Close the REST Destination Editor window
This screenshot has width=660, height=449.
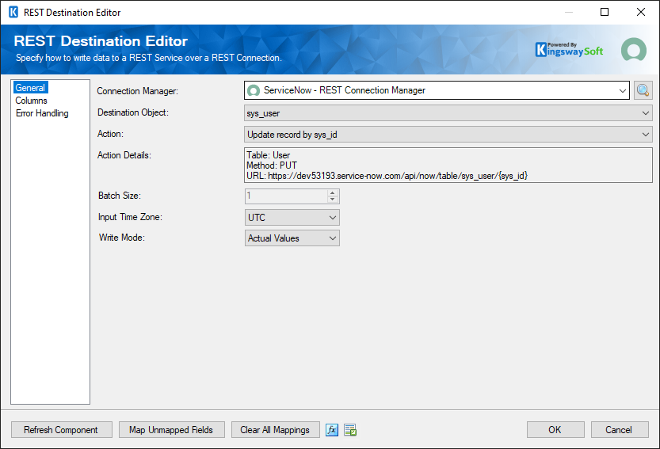pyautogui.click(x=641, y=12)
